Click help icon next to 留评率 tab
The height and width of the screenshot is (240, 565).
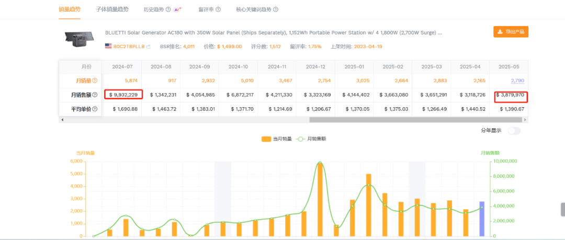point(218,9)
